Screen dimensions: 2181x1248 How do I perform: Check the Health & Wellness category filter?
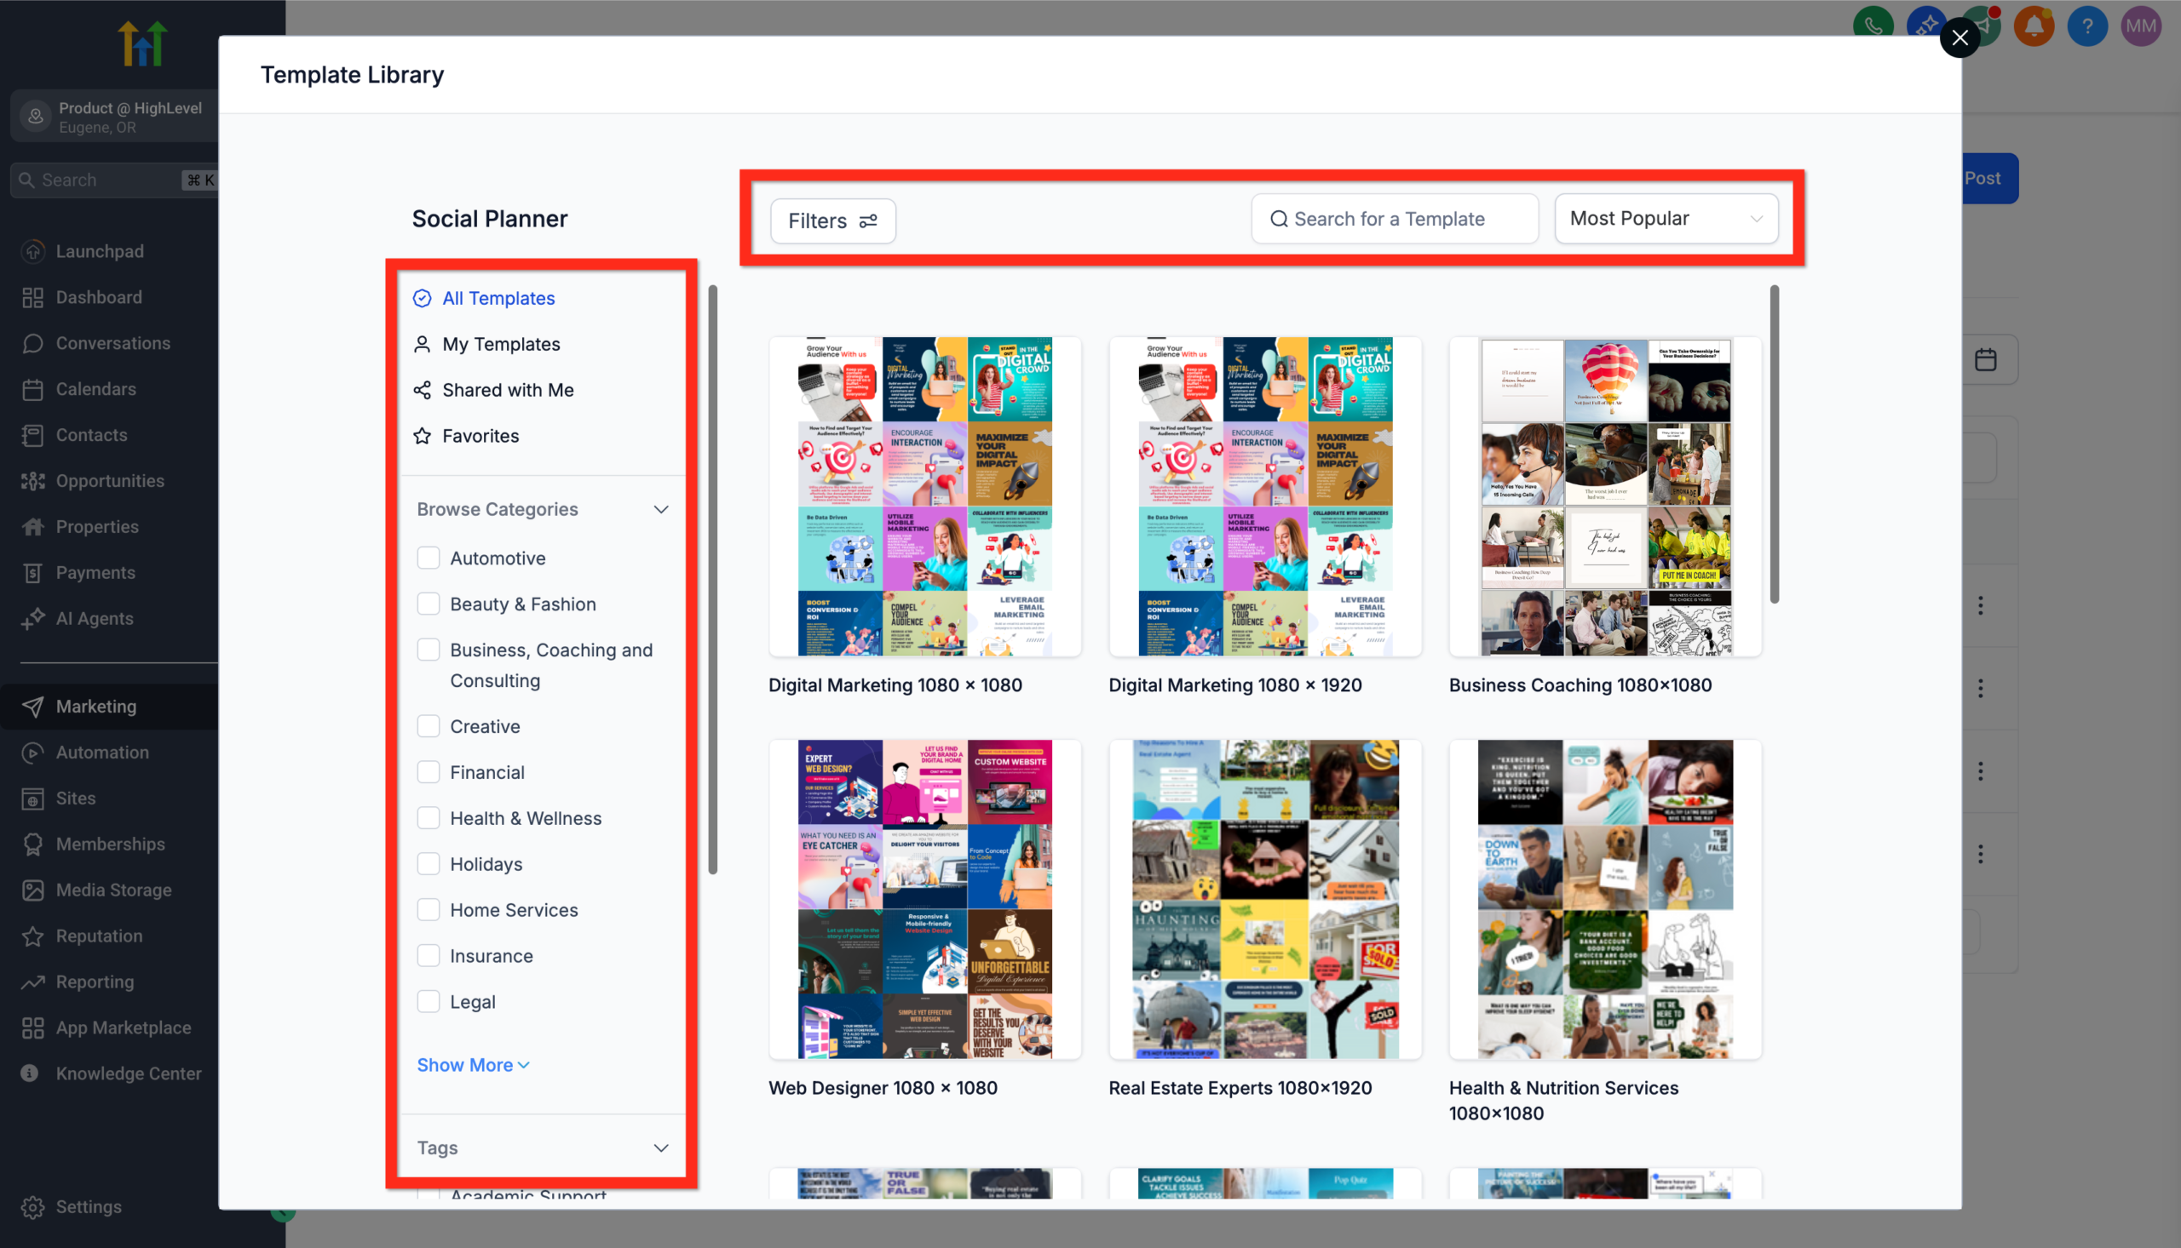[429, 818]
